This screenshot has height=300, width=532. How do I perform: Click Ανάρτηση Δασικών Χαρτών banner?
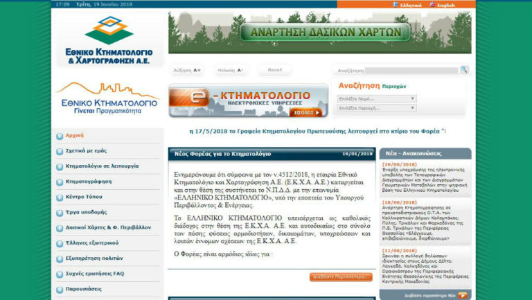click(319, 33)
